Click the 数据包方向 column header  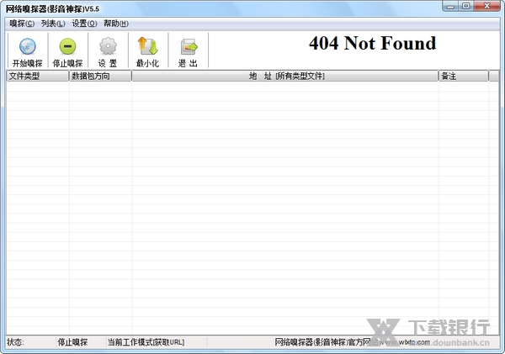tap(100, 77)
